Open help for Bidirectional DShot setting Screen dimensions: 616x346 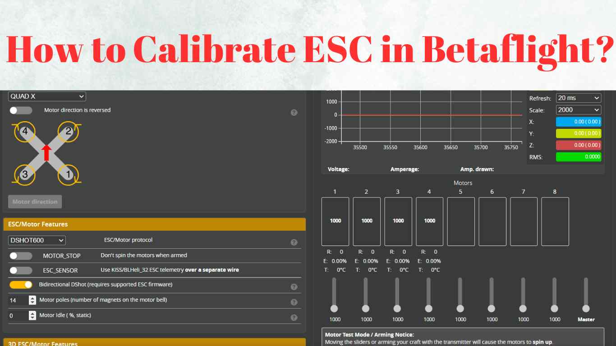(294, 287)
